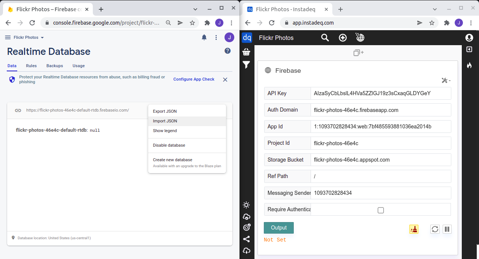479x259 pixels.
Task: Switch to the Backups tab
Action: tap(55, 66)
